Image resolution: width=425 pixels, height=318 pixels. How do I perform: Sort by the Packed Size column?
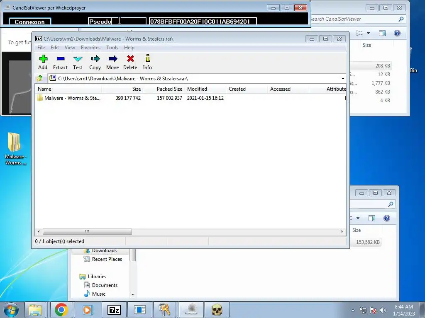pos(164,89)
